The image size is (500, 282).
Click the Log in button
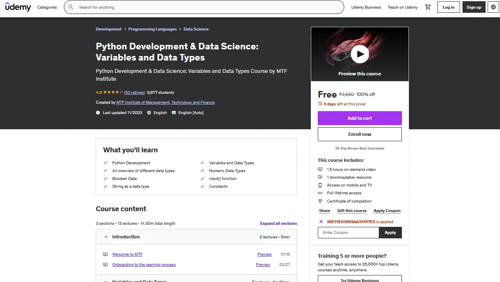click(x=448, y=7)
